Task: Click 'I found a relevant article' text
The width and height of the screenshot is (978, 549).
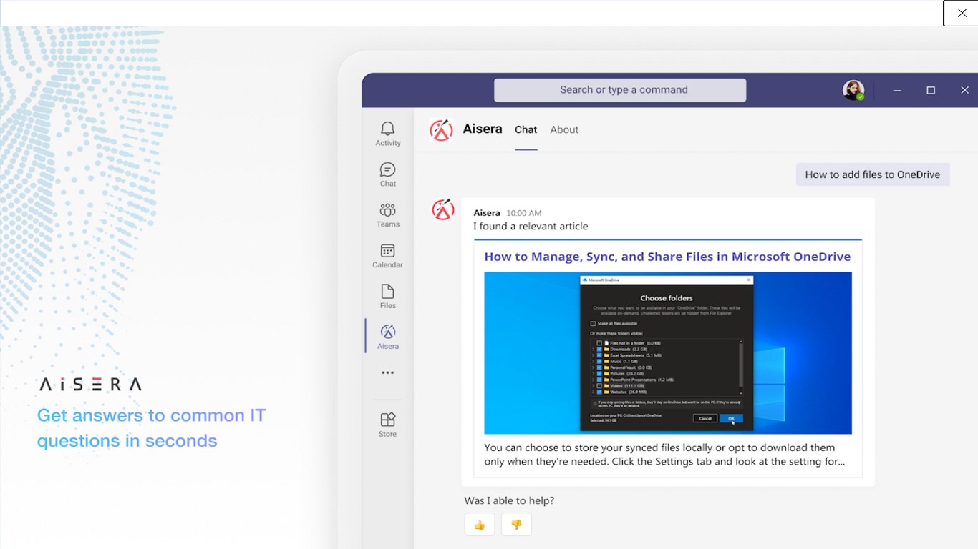Action: point(531,226)
